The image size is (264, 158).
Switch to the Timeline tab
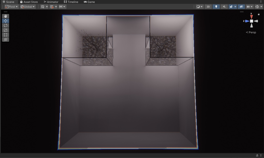[x=71, y=2]
